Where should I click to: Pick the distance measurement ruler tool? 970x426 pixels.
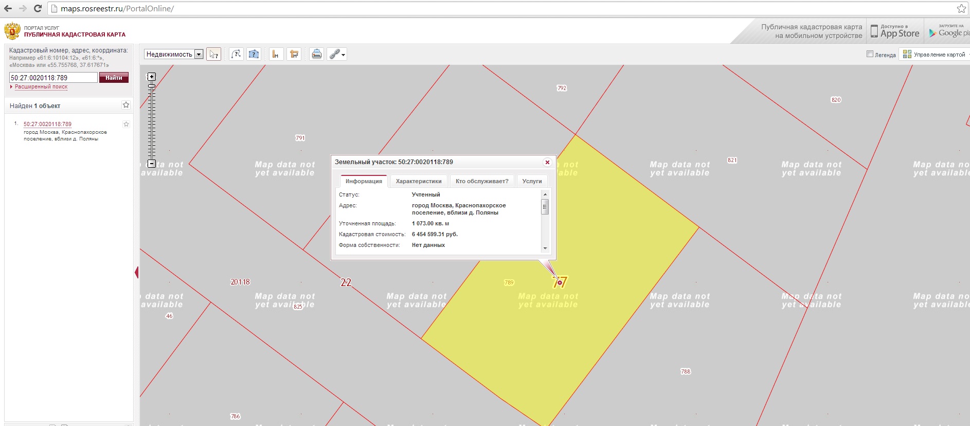pos(276,54)
